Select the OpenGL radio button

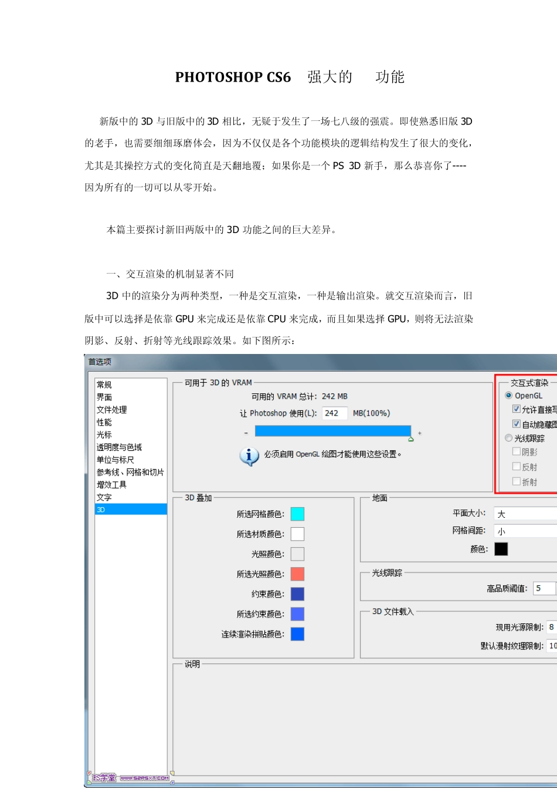pos(508,396)
